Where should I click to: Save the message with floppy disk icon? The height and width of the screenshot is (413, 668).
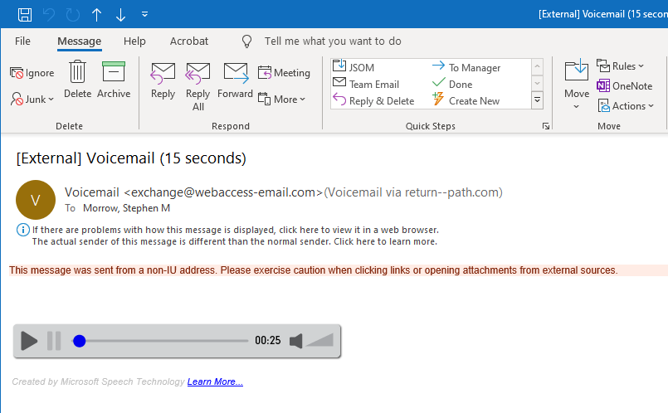(x=25, y=14)
